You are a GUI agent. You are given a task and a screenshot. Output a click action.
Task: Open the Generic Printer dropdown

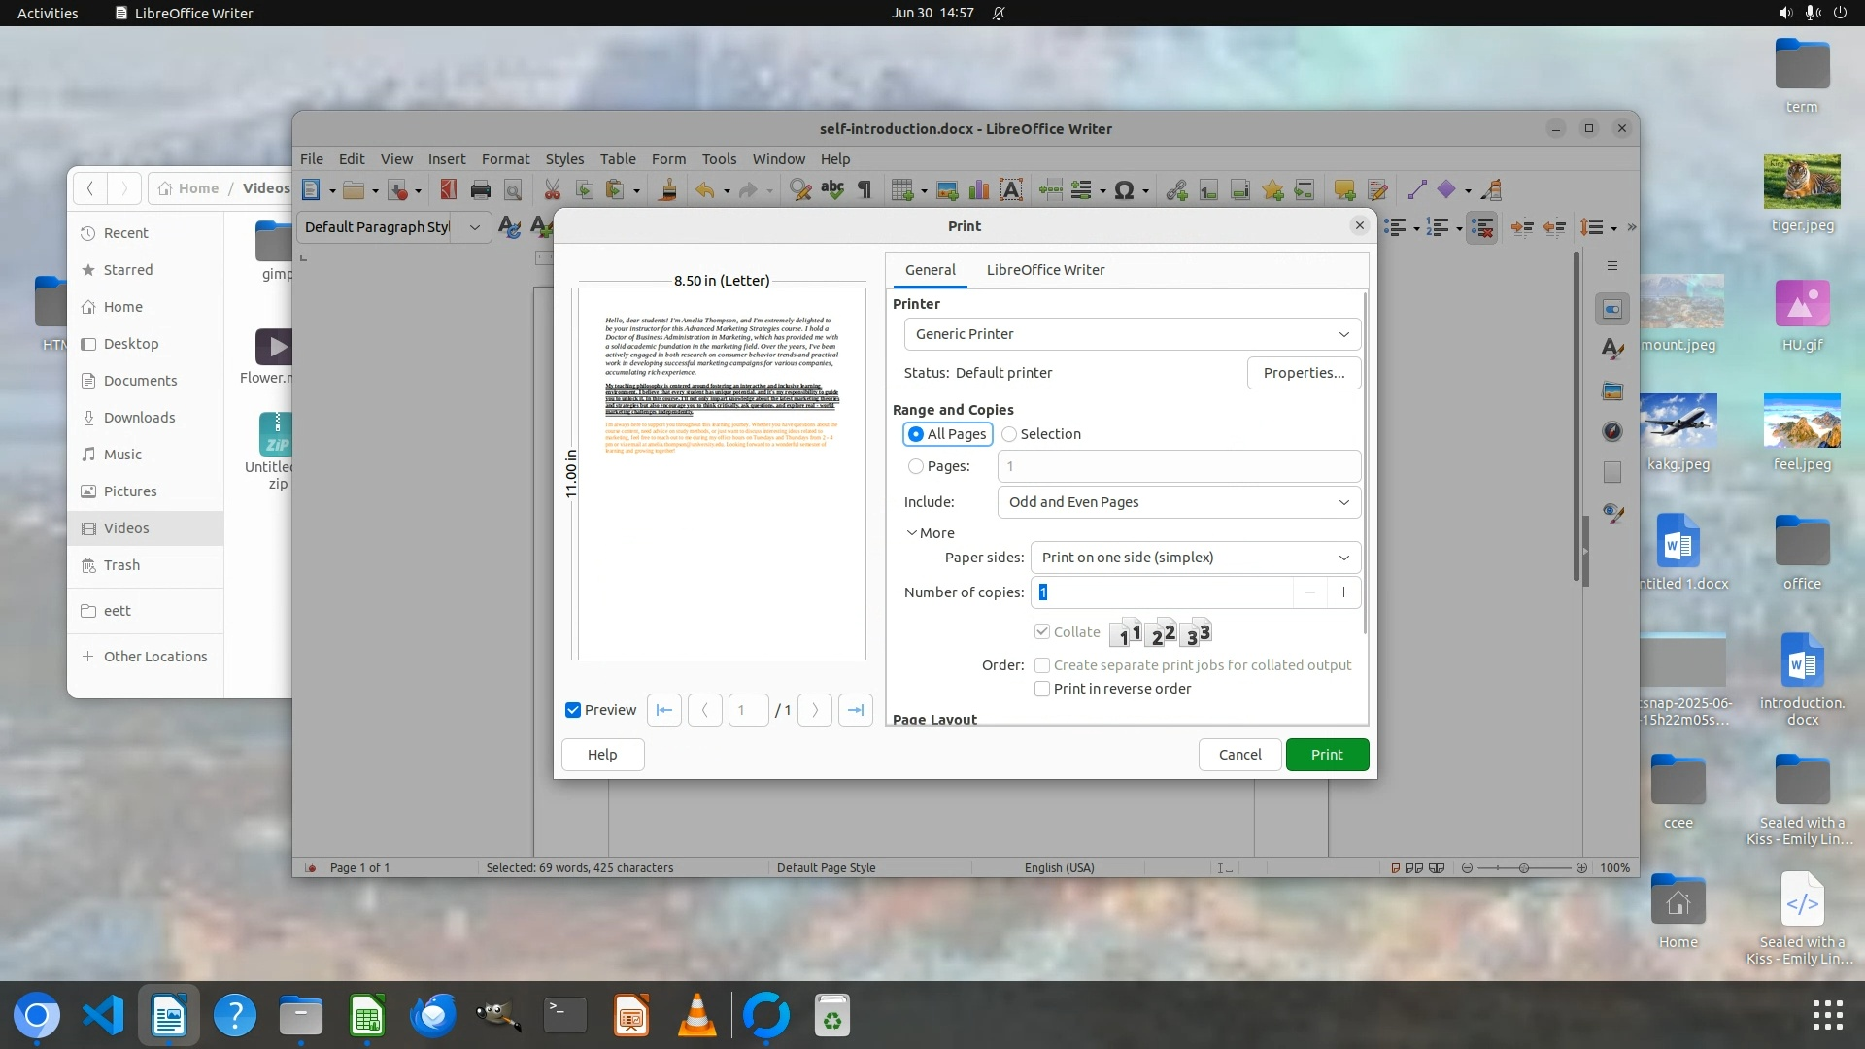[x=1132, y=334]
